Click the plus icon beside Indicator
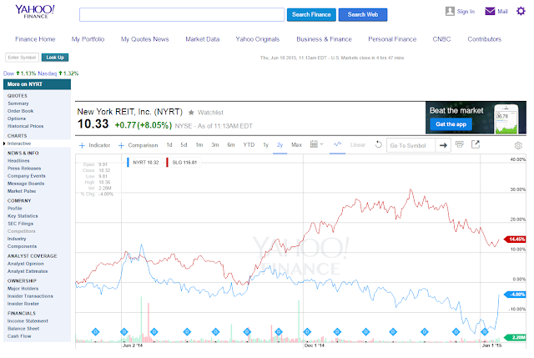 (x=82, y=145)
